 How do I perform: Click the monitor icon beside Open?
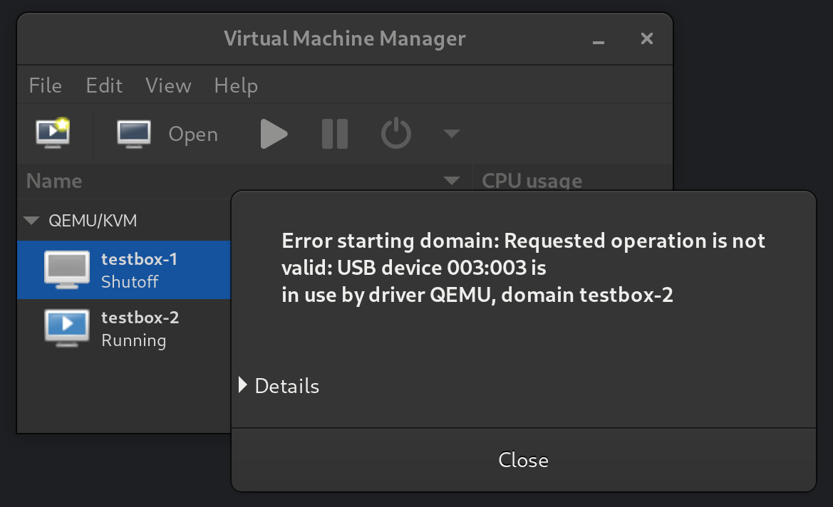pos(134,133)
